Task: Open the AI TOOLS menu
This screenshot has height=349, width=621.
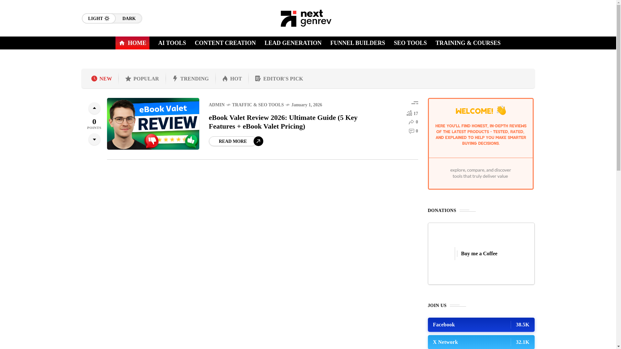Action: 172,43
